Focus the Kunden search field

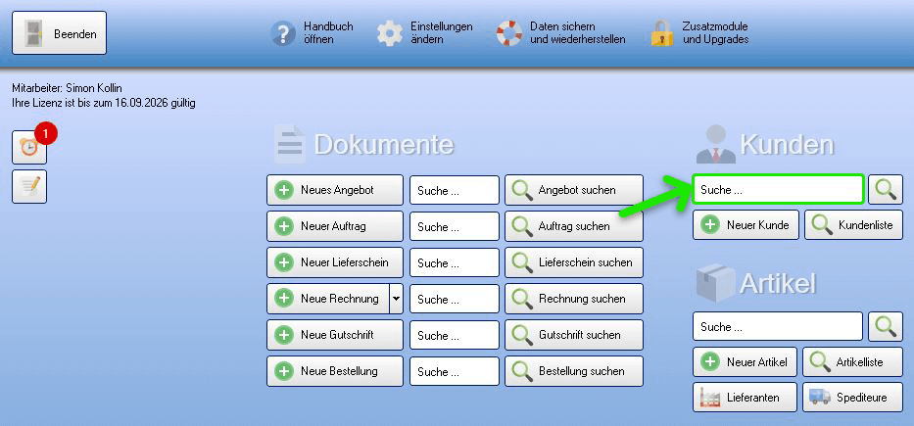click(x=778, y=189)
